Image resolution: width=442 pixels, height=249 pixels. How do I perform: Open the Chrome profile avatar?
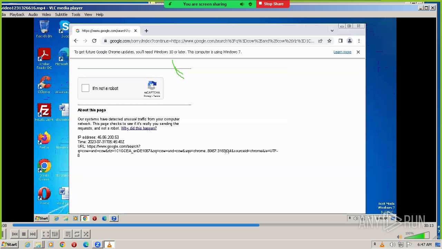click(x=349, y=41)
